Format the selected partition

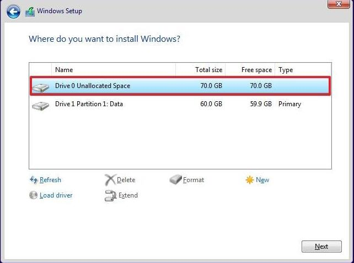point(194,180)
